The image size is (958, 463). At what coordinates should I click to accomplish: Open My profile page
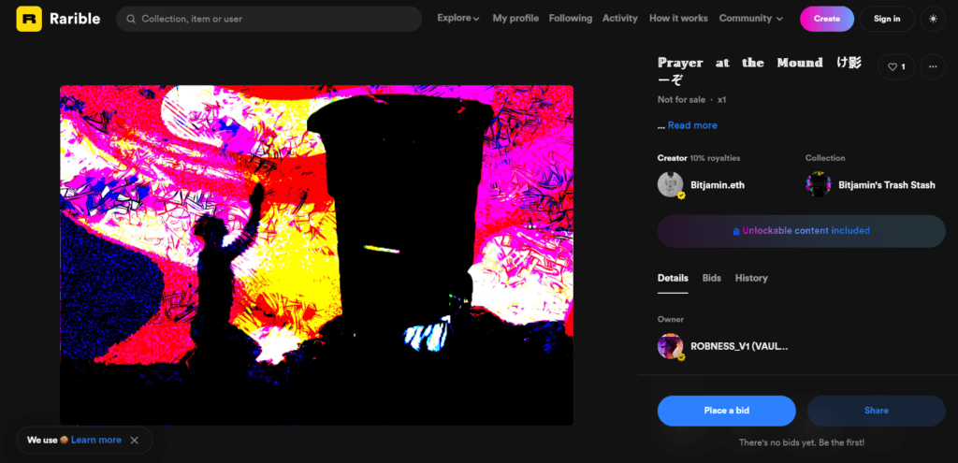(x=515, y=19)
